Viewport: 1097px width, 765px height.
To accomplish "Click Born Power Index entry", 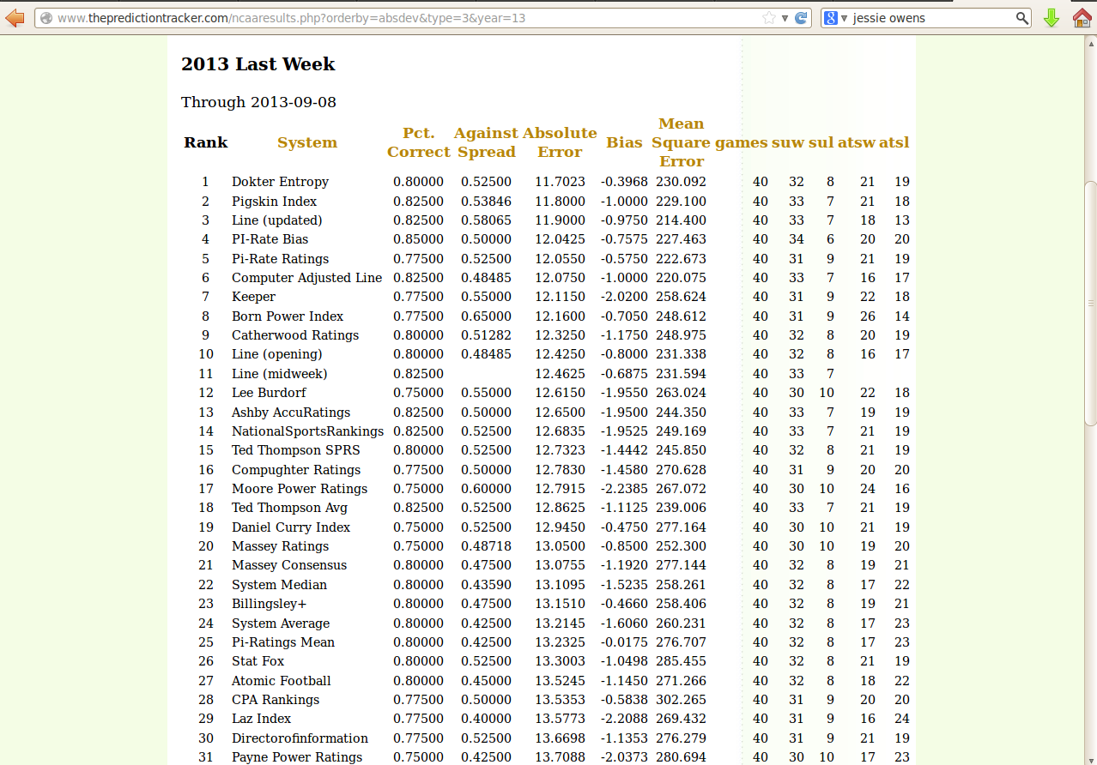I will pyautogui.click(x=288, y=316).
